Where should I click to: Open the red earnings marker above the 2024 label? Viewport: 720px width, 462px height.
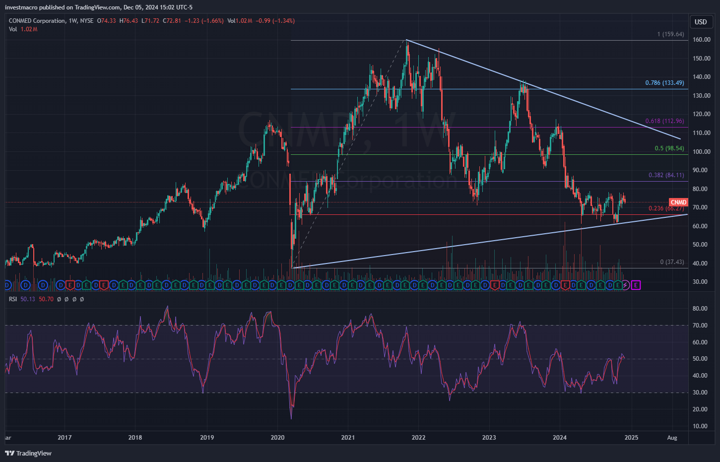[x=565, y=285]
